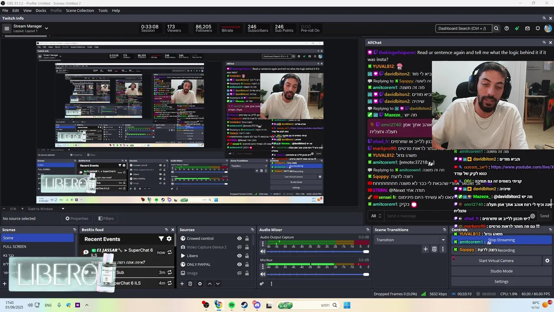Open transition properties kebab menu
This screenshot has height=312, width=554.
(x=443, y=249)
